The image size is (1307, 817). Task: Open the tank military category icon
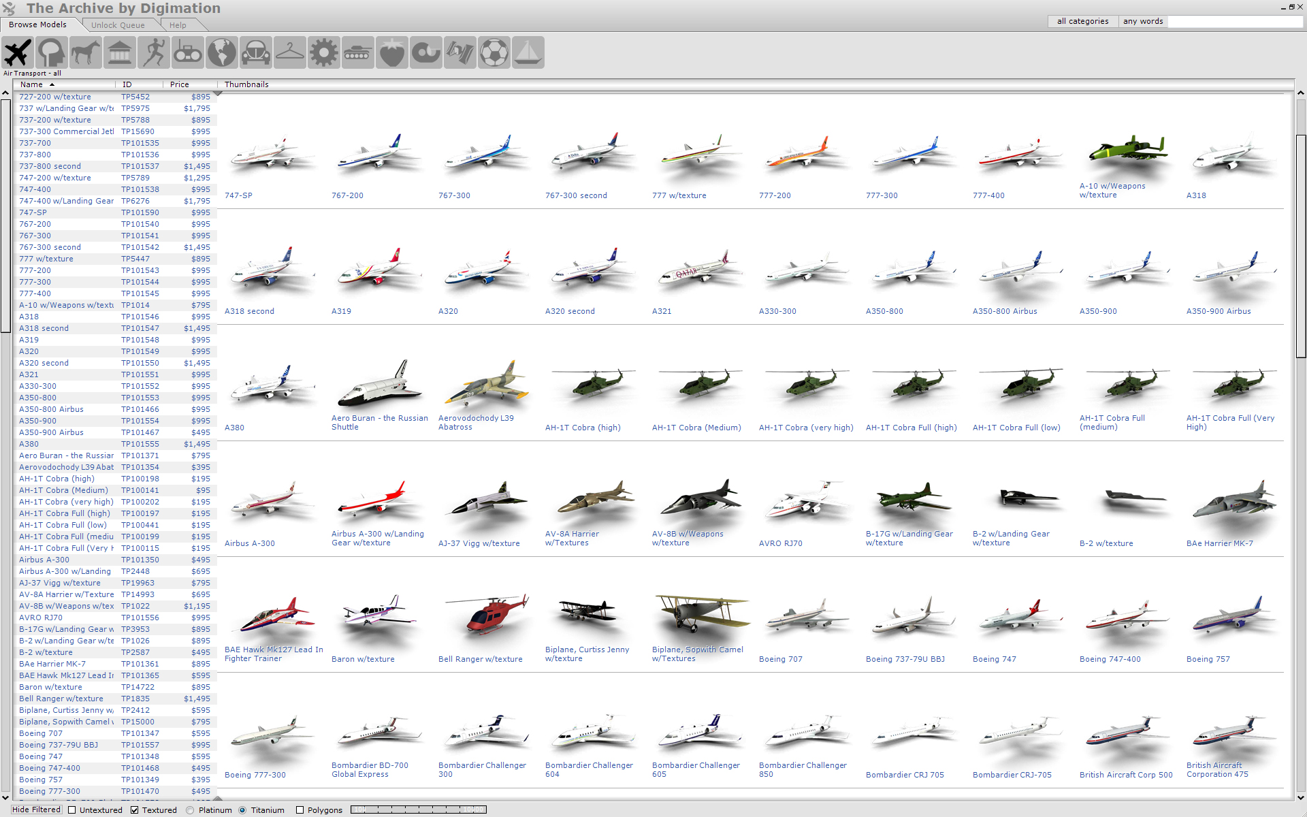[x=357, y=52]
